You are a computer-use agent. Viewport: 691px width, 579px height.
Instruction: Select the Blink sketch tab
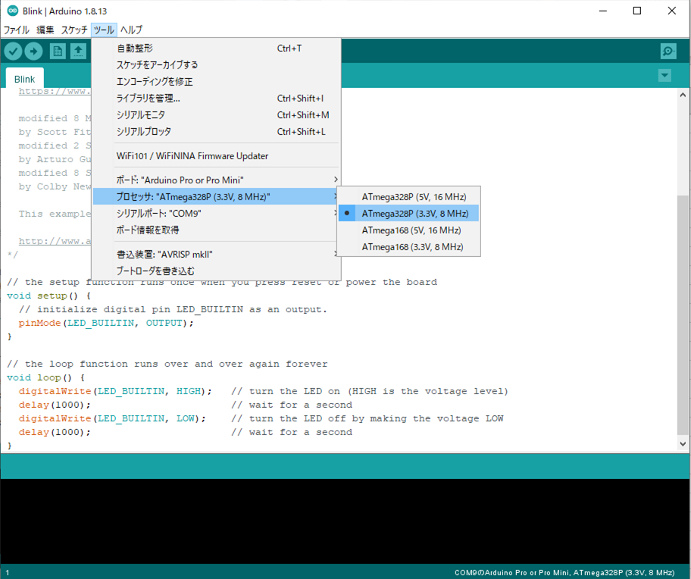(x=24, y=79)
